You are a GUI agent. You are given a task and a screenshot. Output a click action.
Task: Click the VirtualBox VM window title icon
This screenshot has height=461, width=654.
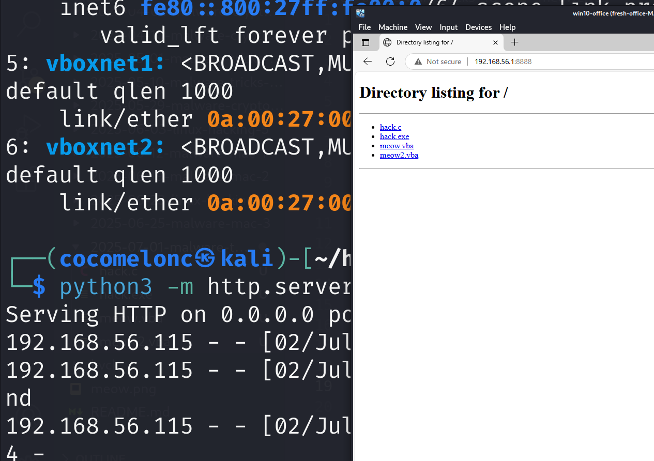click(360, 13)
